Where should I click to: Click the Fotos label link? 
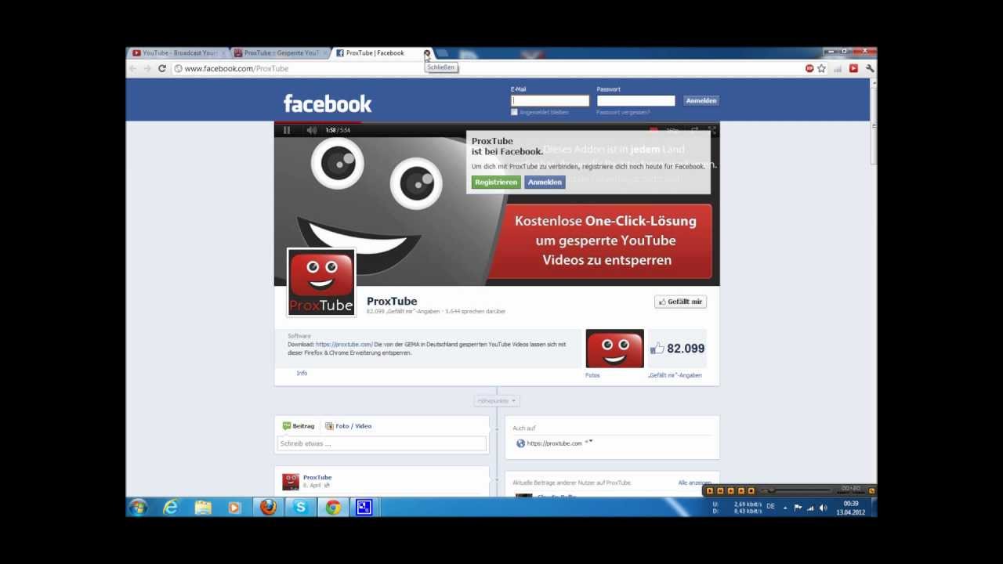592,375
